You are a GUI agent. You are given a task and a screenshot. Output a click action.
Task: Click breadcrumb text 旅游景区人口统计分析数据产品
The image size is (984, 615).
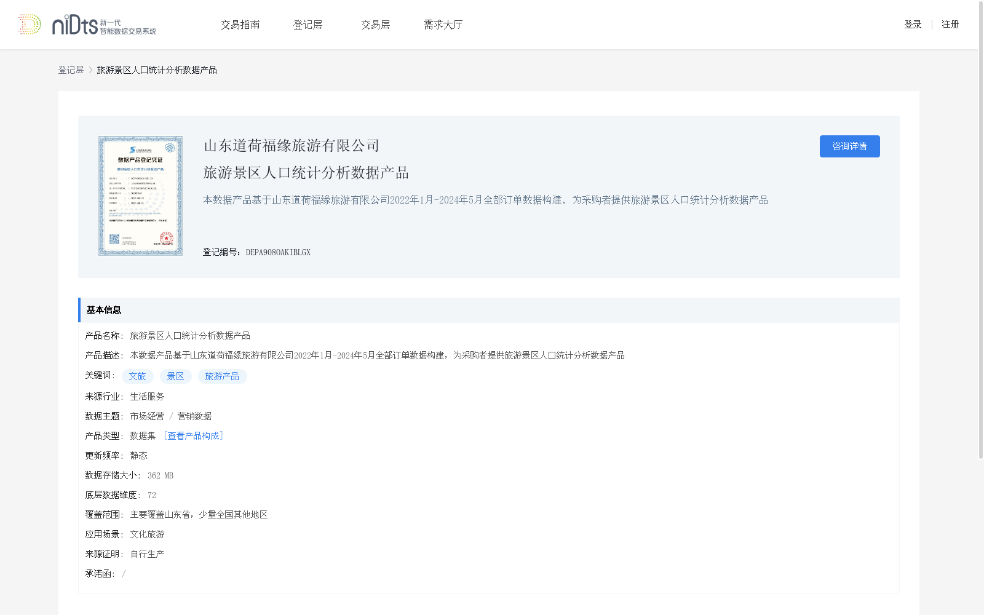pos(157,70)
